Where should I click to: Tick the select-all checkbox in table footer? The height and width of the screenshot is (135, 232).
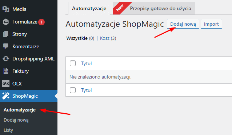(73, 90)
